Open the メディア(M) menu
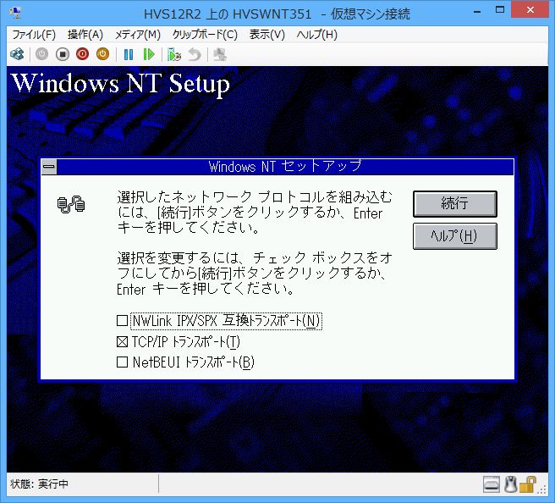Viewport: 555px width, 503px height. tap(138, 35)
